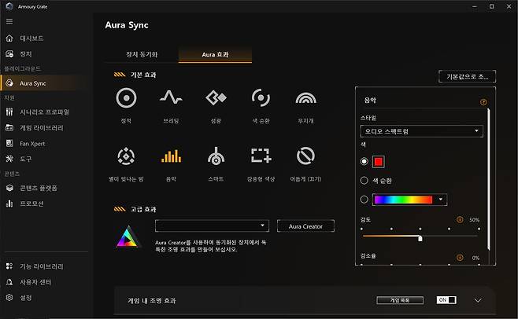Open the 스타일 오디오 스펙트럼 dropdown

(x=421, y=131)
